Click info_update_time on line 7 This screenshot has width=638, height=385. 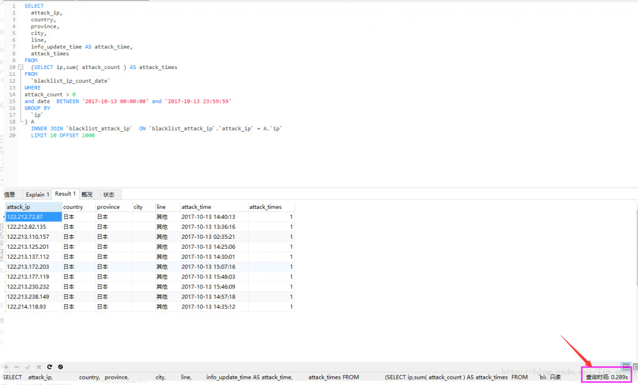pyautogui.click(x=56, y=47)
